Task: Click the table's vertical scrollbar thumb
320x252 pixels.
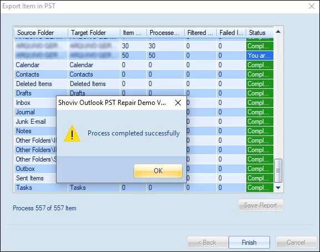Action: (278, 170)
